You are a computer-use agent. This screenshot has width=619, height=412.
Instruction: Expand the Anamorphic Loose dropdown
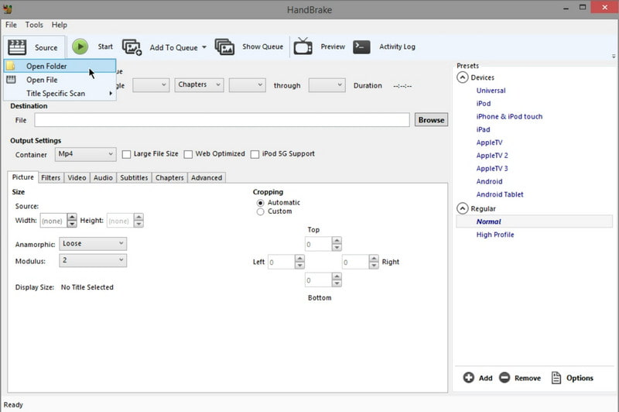[x=93, y=243]
